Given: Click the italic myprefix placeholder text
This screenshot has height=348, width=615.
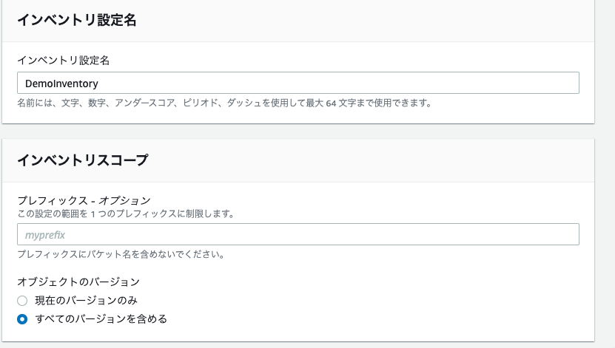Looking at the screenshot, I should [x=45, y=235].
